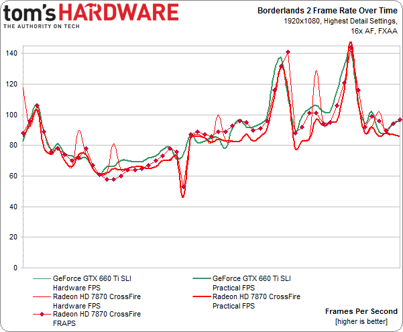Image resolution: width=403 pixels, height=332 pixels.
Task: Click the thin red Hardware FPS legend line
Action: [42, 296]
